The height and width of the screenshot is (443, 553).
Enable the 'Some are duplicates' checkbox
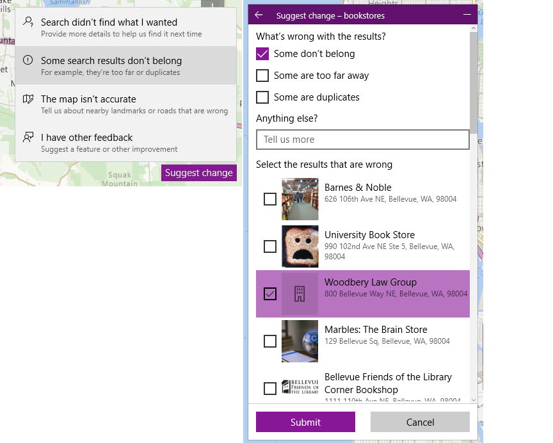(x=262, y=97)
